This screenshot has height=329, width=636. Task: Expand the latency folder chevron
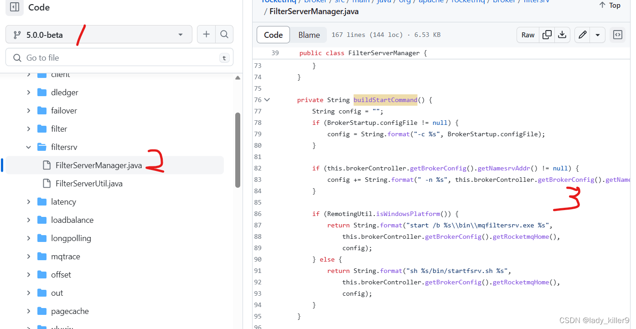click(x=28, y=202)
